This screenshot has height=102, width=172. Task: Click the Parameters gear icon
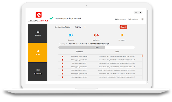(x=116, y=19)
